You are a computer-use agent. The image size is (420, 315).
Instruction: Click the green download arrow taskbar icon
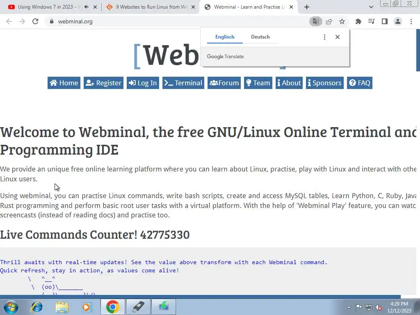pyautogui.click(x=164, y=307)
